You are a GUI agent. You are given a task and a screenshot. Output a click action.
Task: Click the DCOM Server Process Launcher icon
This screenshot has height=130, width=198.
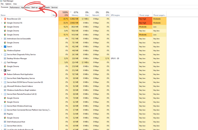click(5, 82)
